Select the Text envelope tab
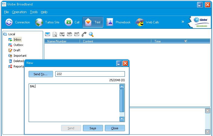The image size is (213, 136). click(x=93, y=22)
